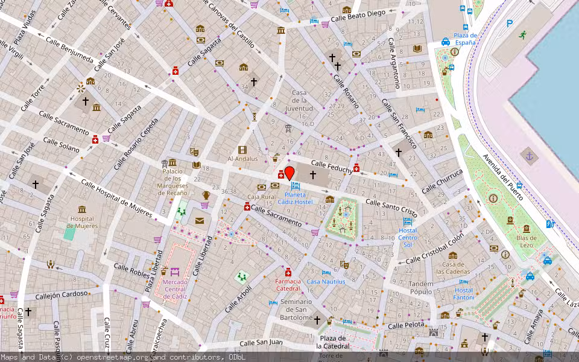The width and height of the screenshot is (579, 362).
Task: Click the Calle Cristóbal Colón label
Action: coord(435,249)
